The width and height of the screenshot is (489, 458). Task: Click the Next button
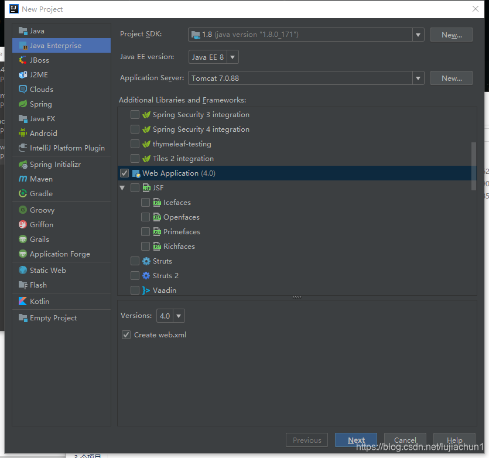coord(356,440)
